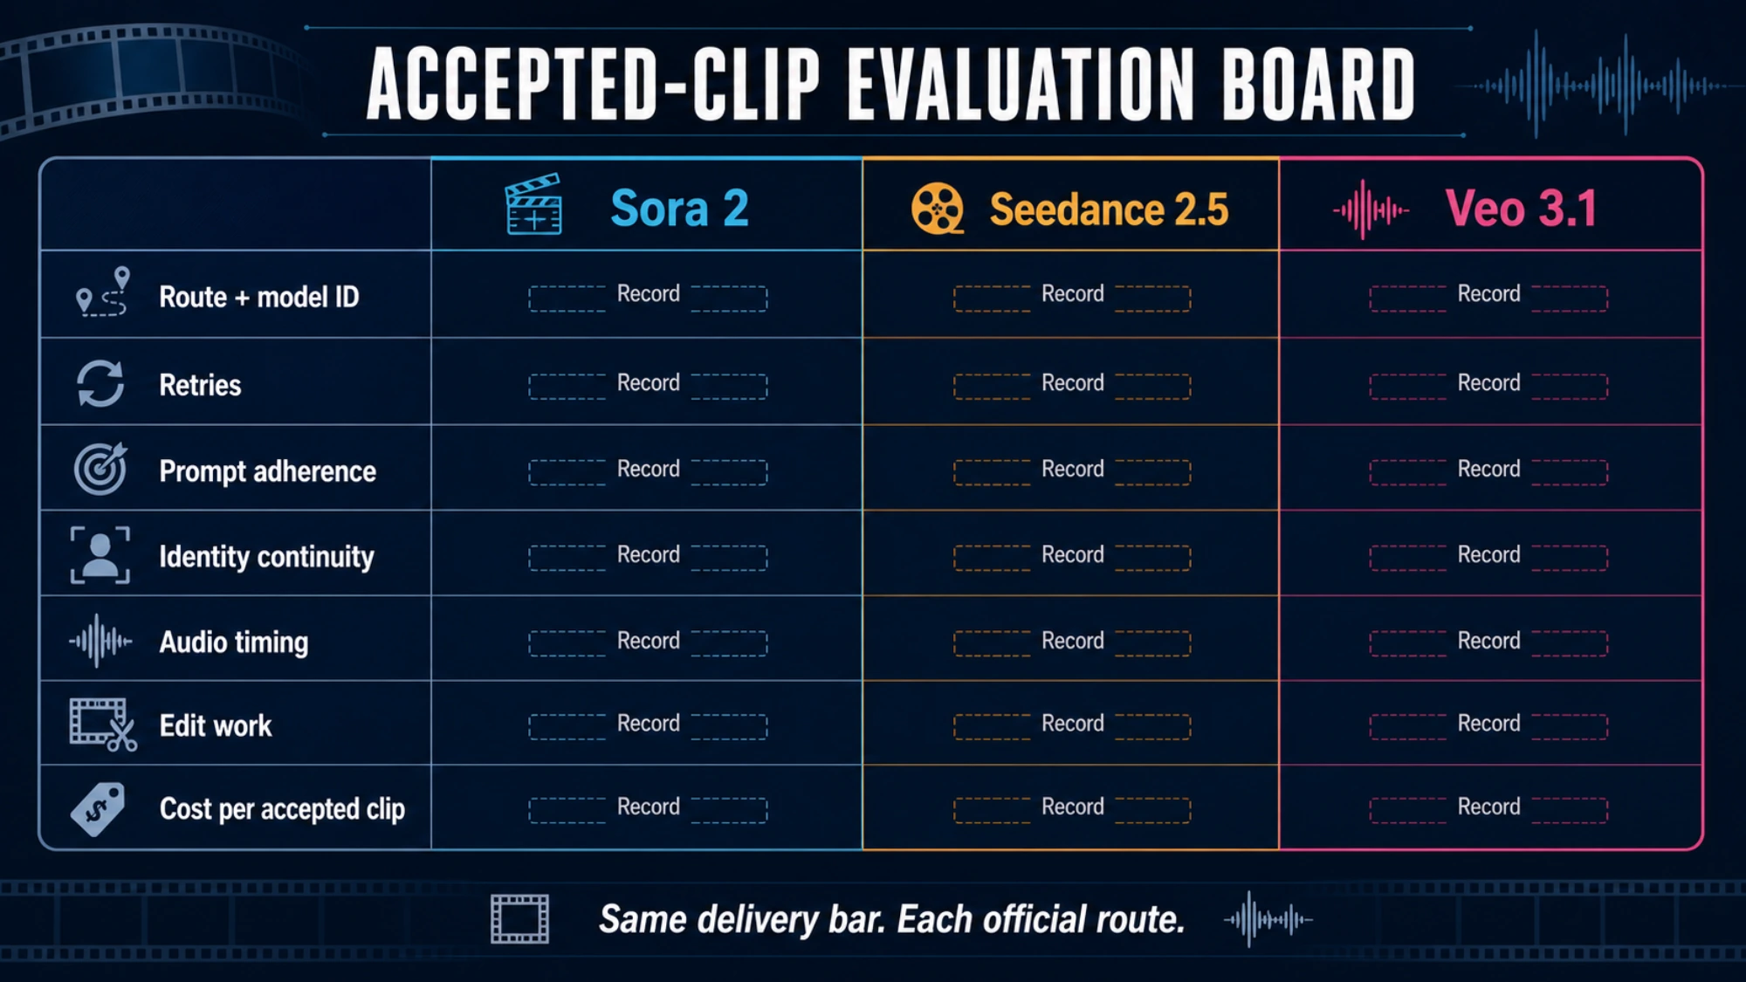This screenshot has height=982, width=1746.
Task: Click the Sora 2 Retries Record field
Action: coord(648,385)
